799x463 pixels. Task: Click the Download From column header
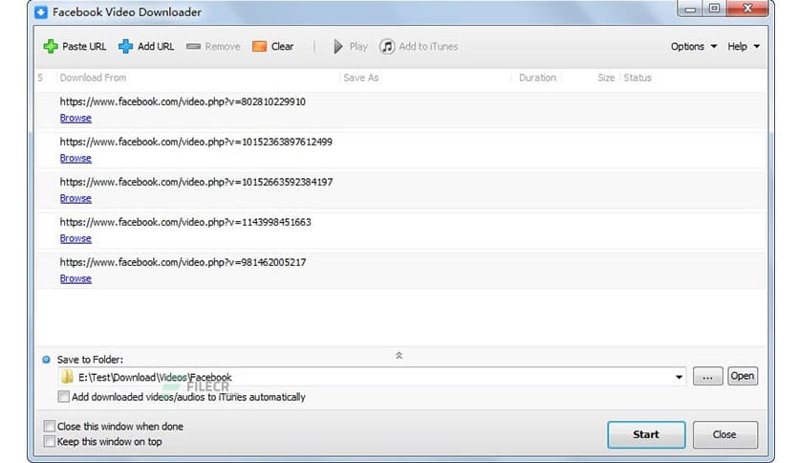(93, 77)
